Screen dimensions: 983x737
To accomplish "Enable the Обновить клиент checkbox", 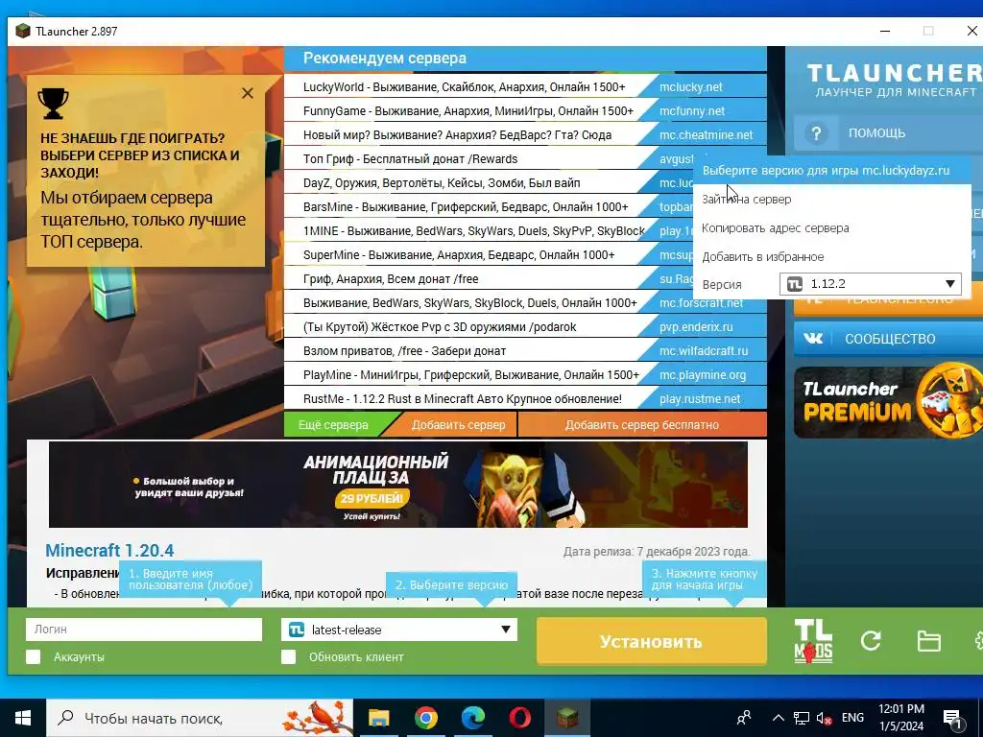I will (288, 656).
